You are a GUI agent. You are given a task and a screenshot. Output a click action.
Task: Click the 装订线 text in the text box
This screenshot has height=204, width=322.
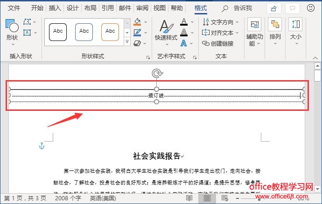click(x=156, y=95)
